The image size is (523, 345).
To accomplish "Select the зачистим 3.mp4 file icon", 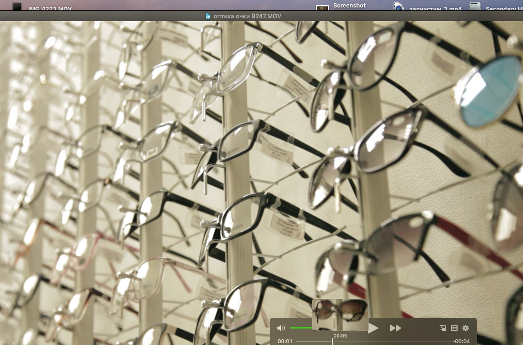I will [399, 7].
